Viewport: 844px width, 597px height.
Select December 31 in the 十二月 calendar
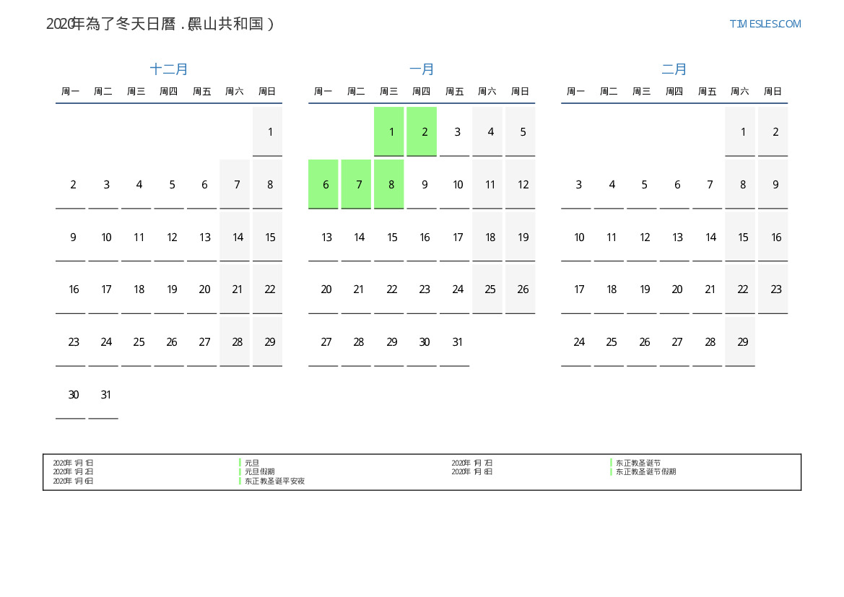[x=103, y=395]
